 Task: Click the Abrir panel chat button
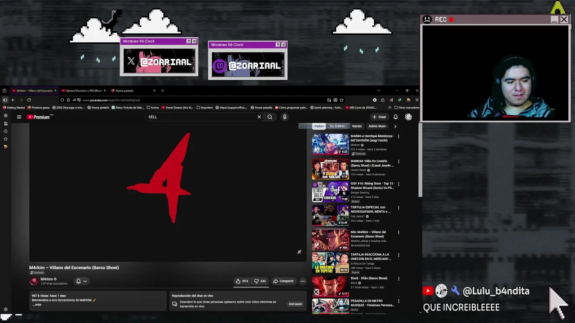pos(295,304)
